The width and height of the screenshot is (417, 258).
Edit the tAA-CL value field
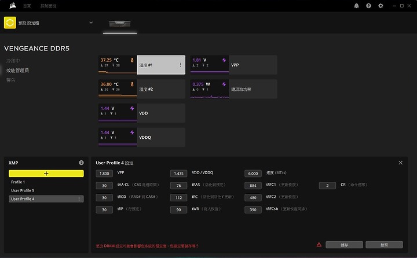pos(104,186)
